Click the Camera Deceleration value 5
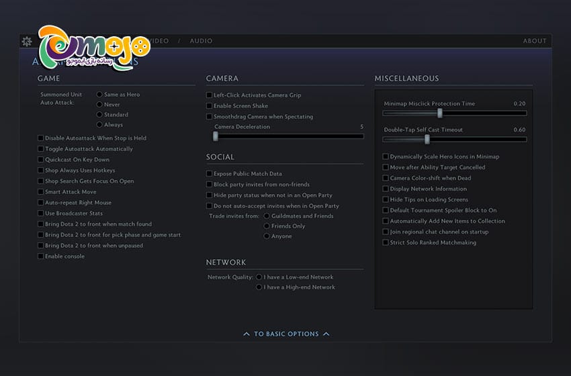 coord(361,127)
